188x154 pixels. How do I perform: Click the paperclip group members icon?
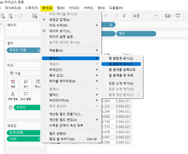(x=106, y=16)
